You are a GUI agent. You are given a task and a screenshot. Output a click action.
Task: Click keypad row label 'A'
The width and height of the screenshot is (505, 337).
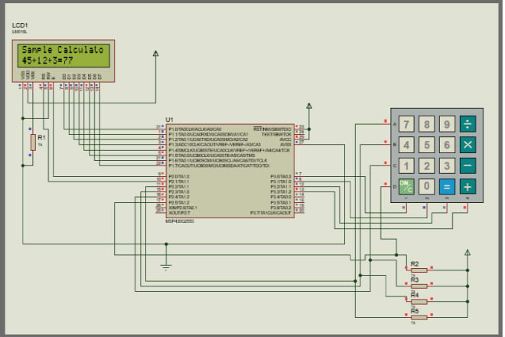(x=395, y=124)
